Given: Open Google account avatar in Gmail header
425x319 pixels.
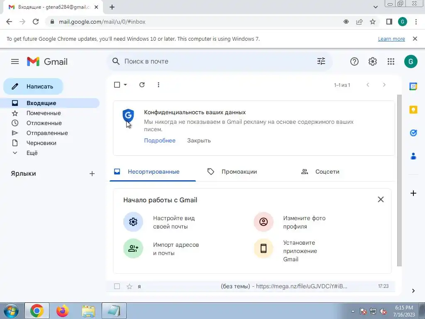Looking at the screenshot, I should 410,61.
